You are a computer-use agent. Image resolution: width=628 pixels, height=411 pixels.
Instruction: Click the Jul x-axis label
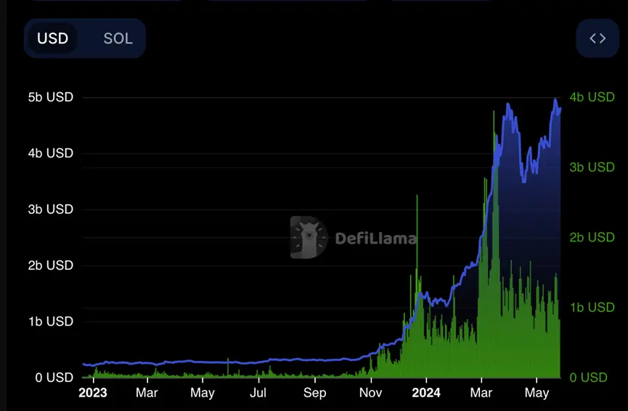[258, 393]
